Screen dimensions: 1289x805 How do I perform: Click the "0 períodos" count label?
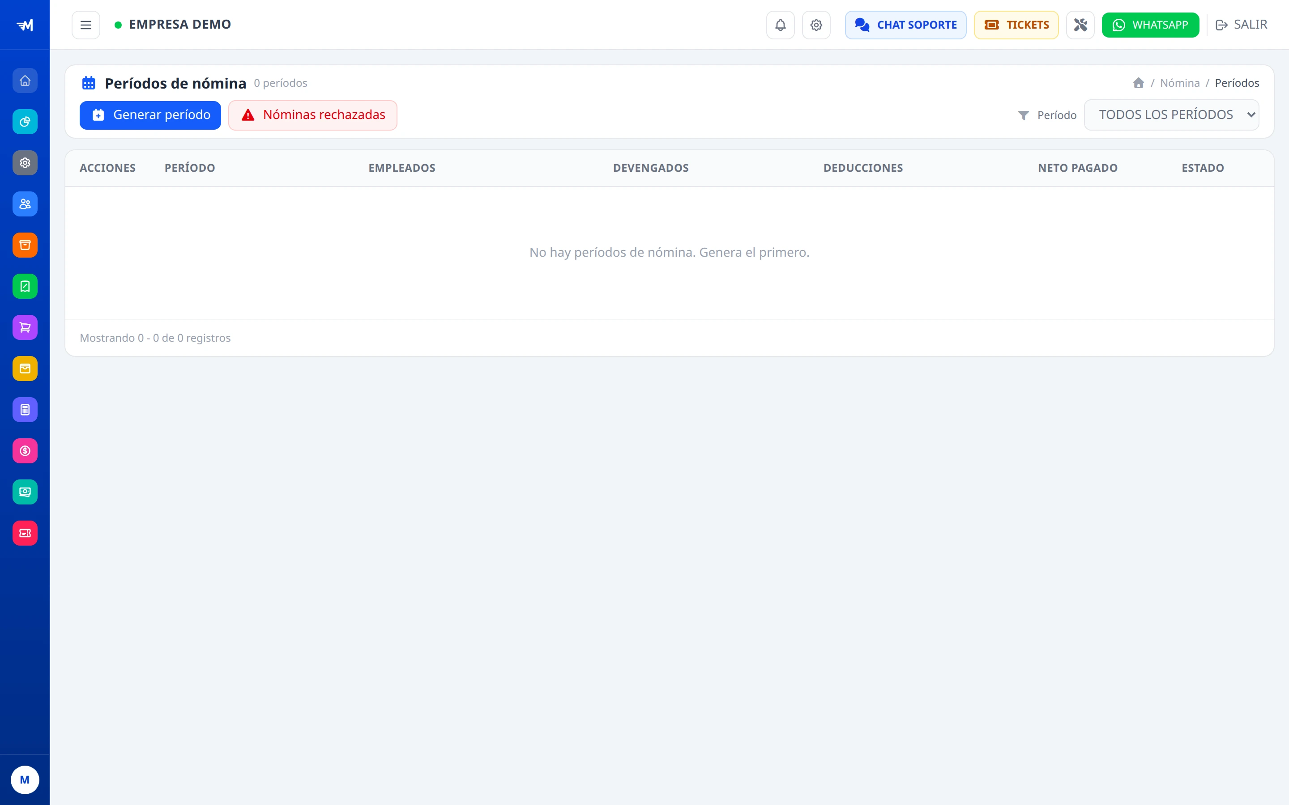pos(281,83)
